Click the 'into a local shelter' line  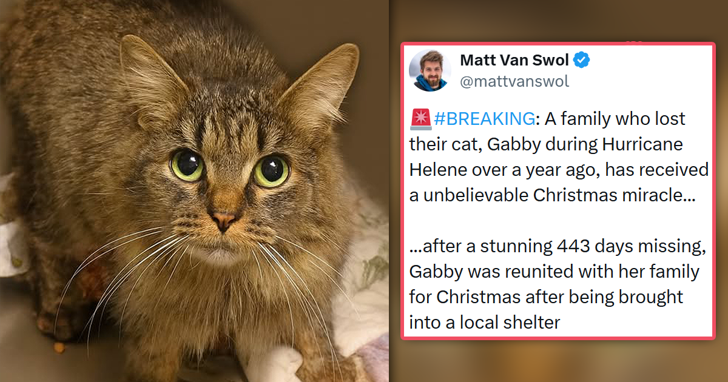point(485,323)
